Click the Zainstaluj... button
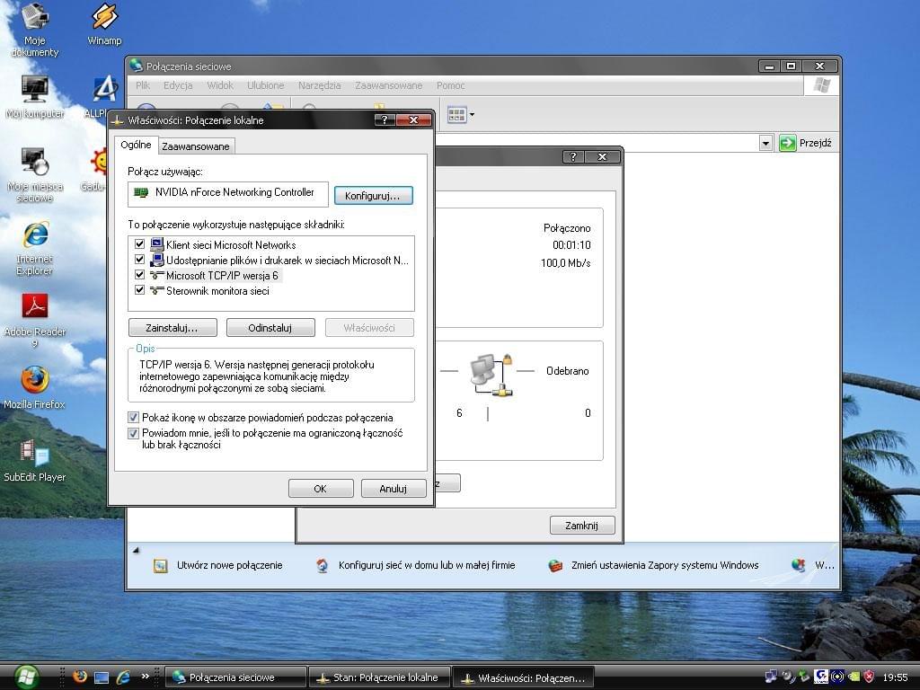 tap(172, 327)
